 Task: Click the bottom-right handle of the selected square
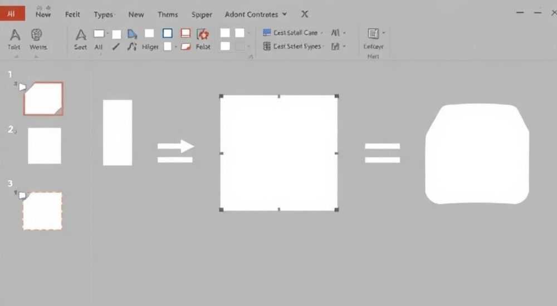pyautogui.click(x=337, y=210)
